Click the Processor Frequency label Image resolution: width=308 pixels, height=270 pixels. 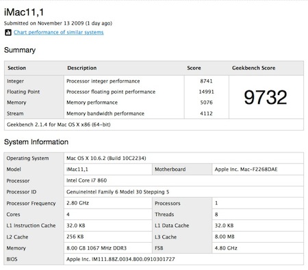click(x=31, y=203)
